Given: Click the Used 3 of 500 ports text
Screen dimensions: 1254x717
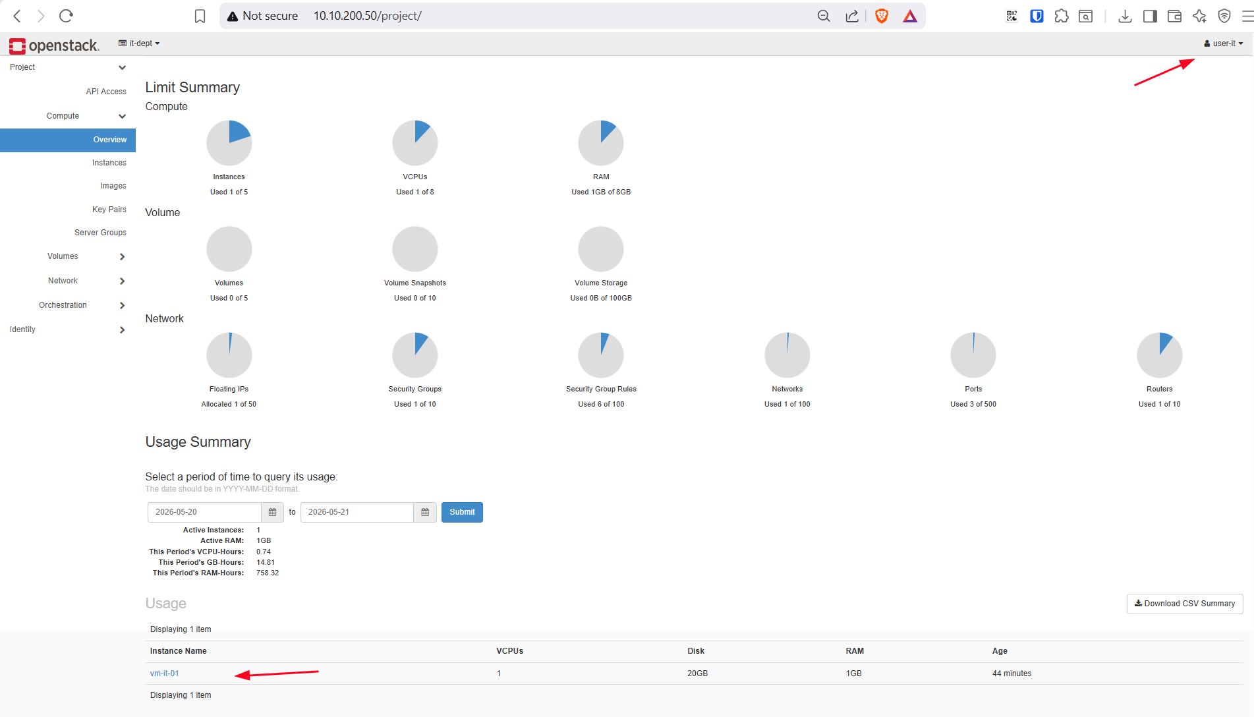Looking at the screenshot, I should (973, 405).
